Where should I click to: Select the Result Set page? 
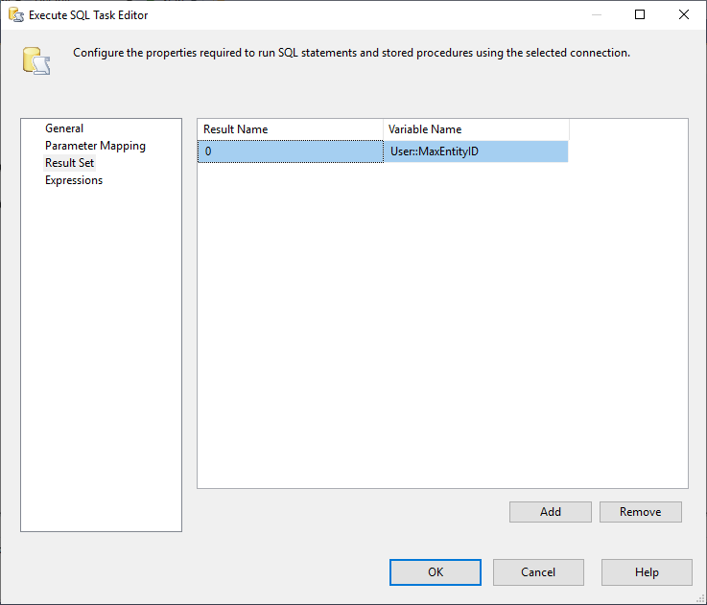pyautogui.click(x=69, y=163)
